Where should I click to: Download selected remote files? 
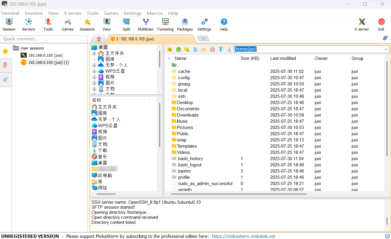229,50
